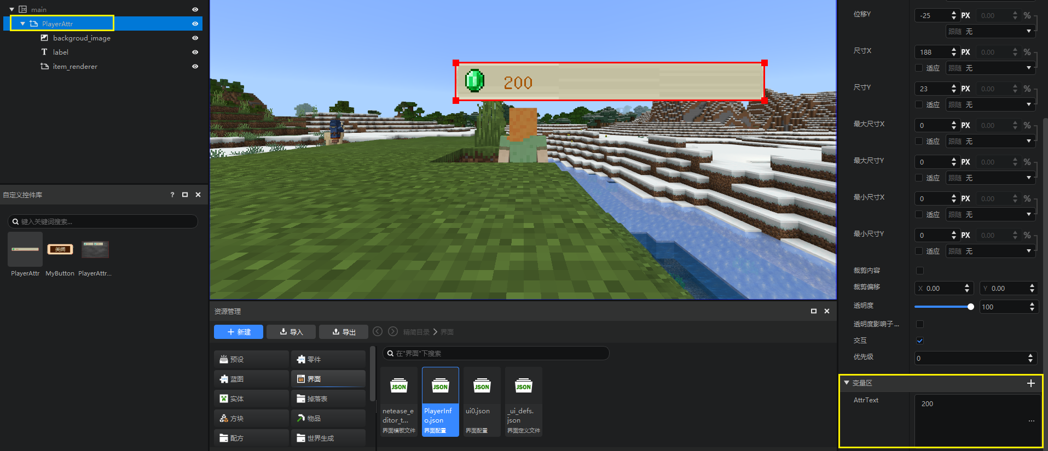Click the custom control search box
This screenshot has width=1048, height=451.
click(x=103, y=221)
